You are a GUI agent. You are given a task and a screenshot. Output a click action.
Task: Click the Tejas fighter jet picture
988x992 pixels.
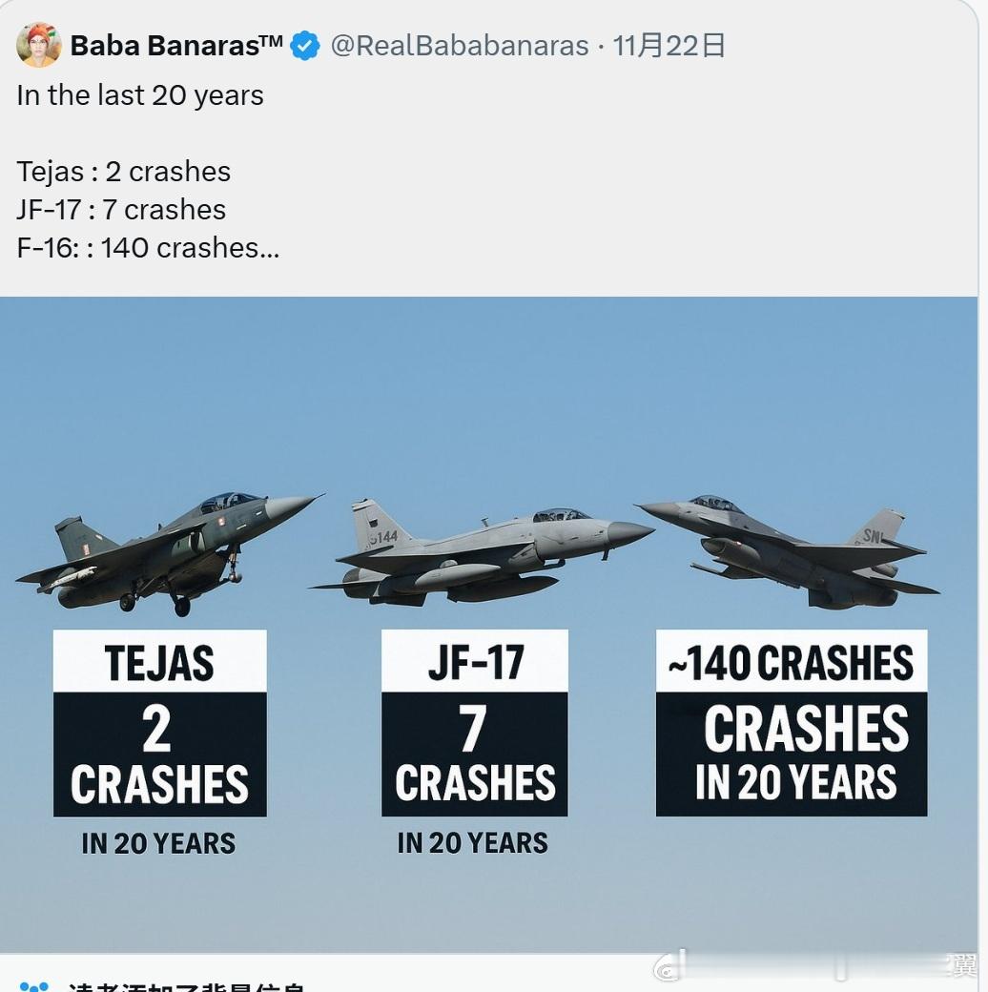point(170,553)
